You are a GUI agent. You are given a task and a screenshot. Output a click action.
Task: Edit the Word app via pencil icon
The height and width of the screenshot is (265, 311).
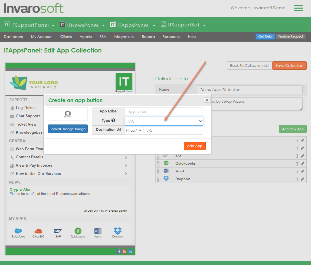tap(302, 172)
